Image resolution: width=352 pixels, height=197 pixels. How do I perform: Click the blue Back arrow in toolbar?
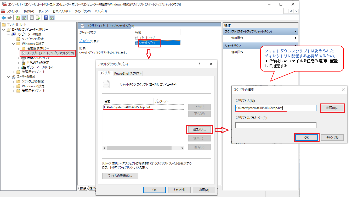(4, 18)
